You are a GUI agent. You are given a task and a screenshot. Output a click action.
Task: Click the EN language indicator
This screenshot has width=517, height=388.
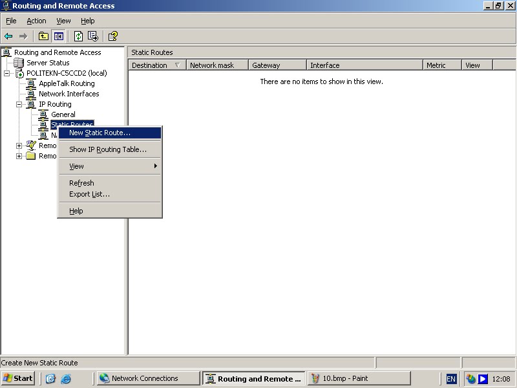tap(450, 379)
